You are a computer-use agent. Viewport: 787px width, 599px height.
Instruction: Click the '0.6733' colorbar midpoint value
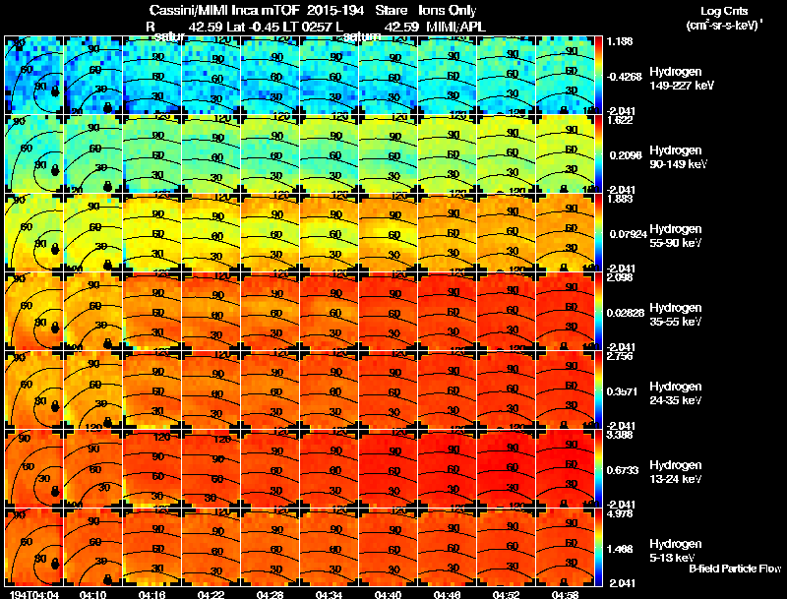623,470
